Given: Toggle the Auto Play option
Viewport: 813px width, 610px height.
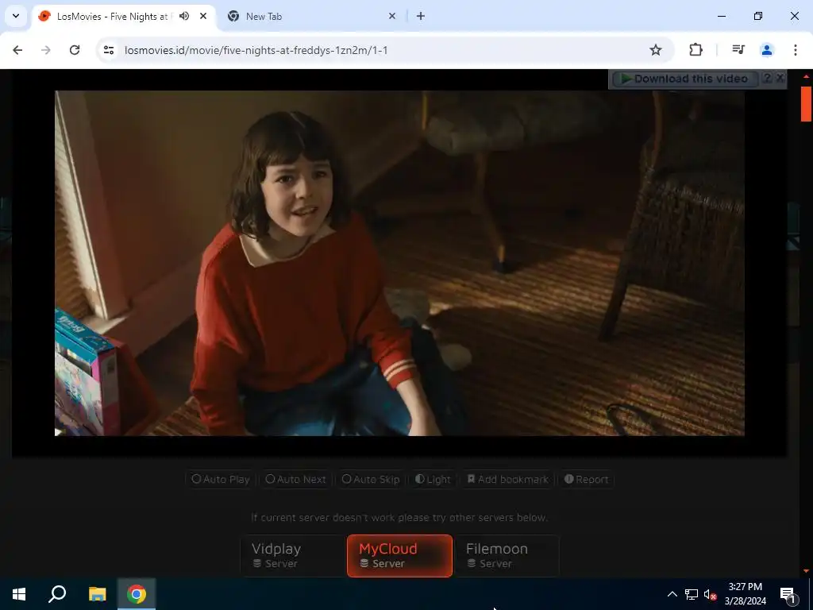Looking at the screenshot, I should 221,479.
